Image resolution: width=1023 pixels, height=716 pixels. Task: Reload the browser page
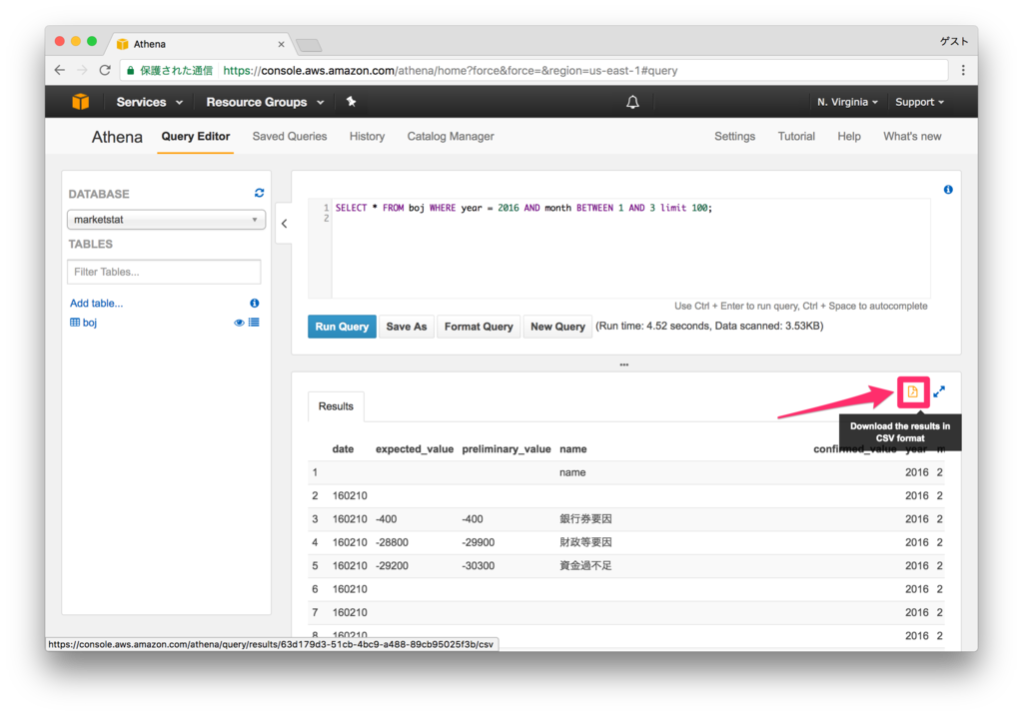click(x=105, y=71)
